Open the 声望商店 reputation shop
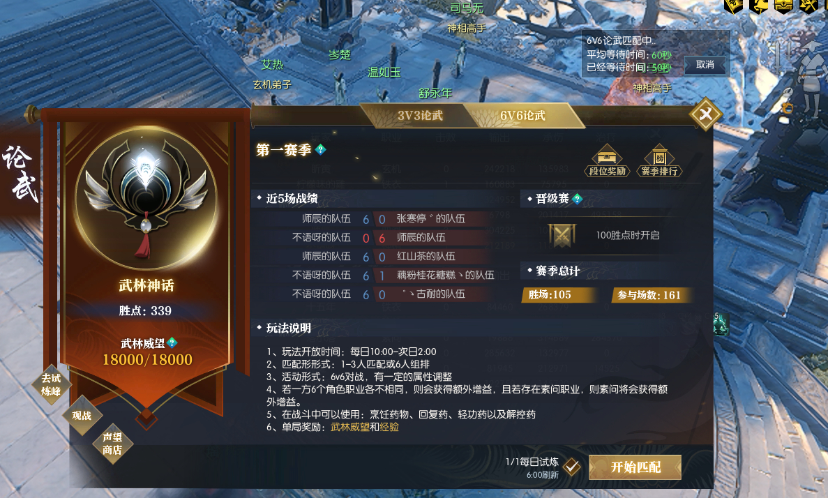The width and height of the screenshot is (828, 498). [112, 444]
